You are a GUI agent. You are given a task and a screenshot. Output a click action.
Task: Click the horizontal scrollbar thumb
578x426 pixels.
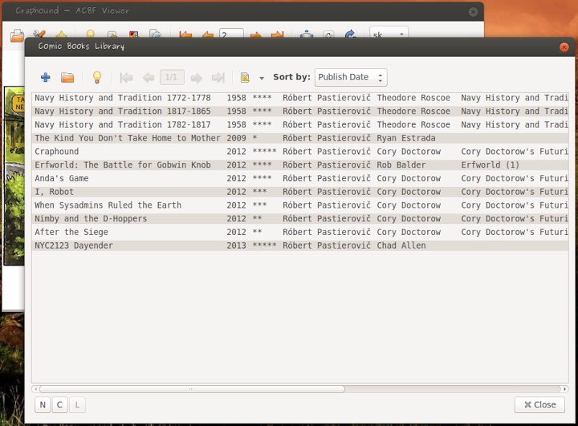[x=192, y=389]
